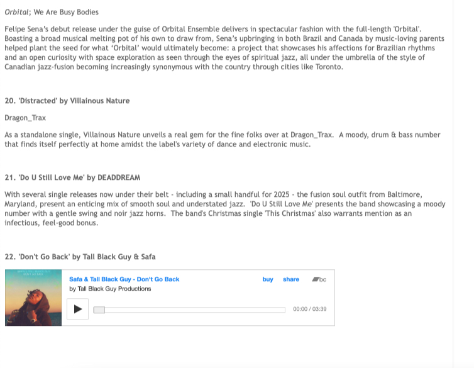Image resolution: width=474 pixels, height=368 pixels.
Task: Open Safa & Tall Black Guy track title
Action: (x=124, y=279)
